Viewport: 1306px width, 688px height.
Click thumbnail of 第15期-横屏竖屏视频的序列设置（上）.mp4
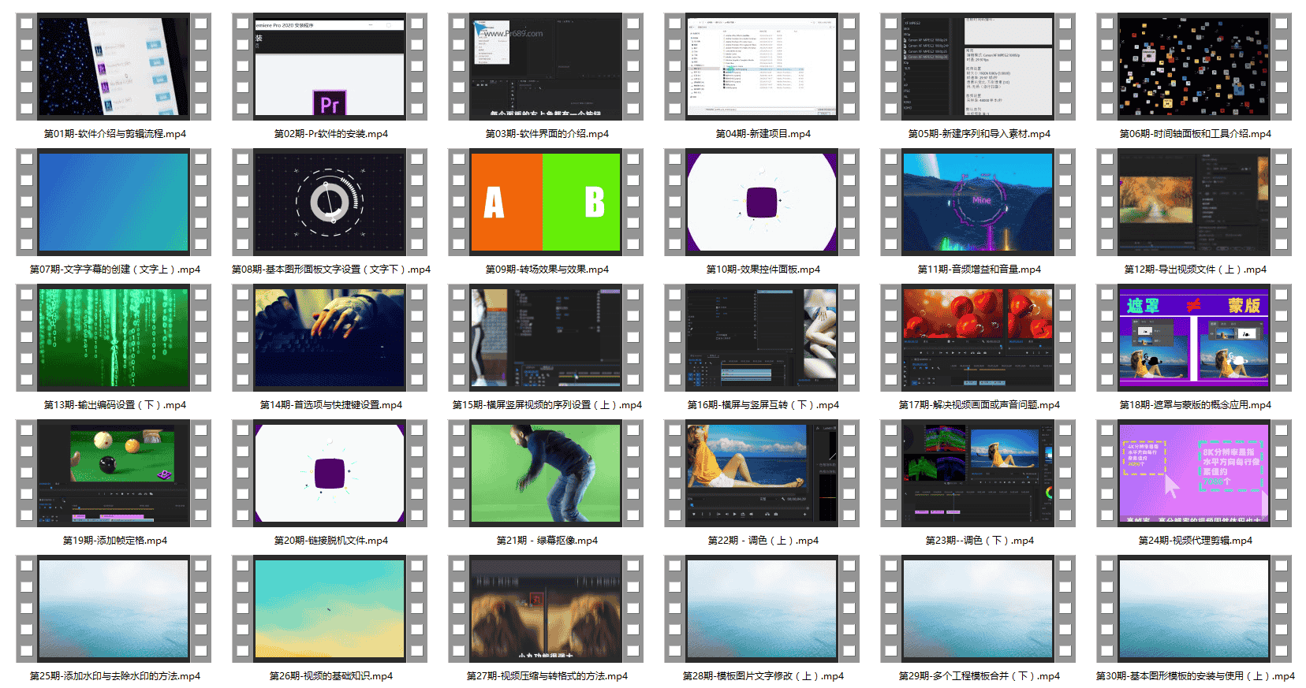(x=546, y=337)
